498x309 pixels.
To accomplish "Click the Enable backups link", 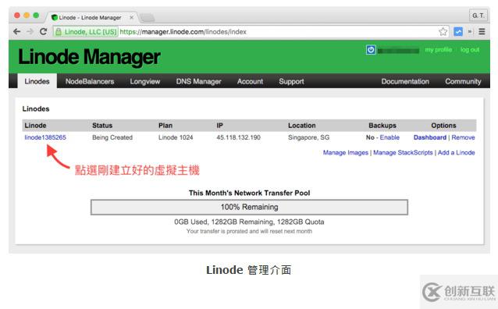I will [x=390, y=137].
